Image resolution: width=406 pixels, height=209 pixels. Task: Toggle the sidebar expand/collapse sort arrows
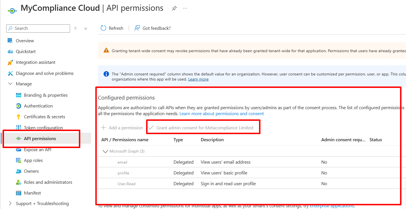[x=75, y=28]
